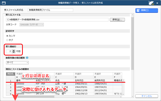
Task: Click the 氏名(フリガナ) header cell
Action: pos(44,81)
